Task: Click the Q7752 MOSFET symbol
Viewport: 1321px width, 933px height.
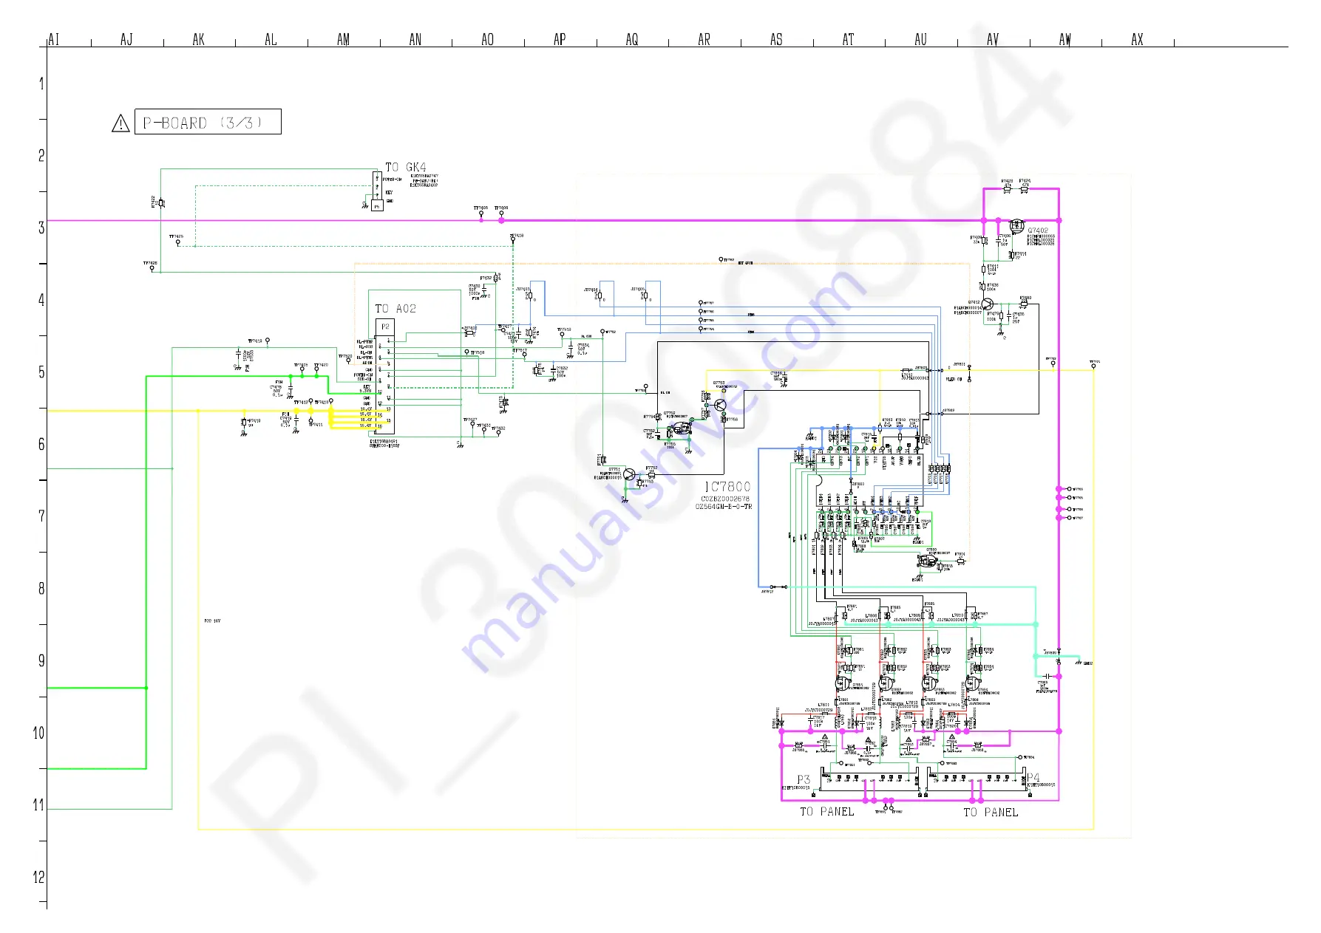Action: [x=682, y=428]
